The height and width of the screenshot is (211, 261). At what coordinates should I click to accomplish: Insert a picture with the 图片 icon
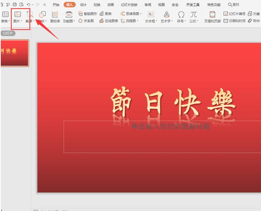point(18,15)
